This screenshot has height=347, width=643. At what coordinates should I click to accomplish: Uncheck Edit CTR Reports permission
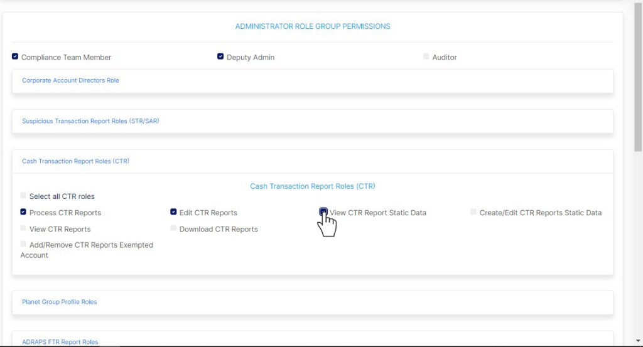coord(174,212)
